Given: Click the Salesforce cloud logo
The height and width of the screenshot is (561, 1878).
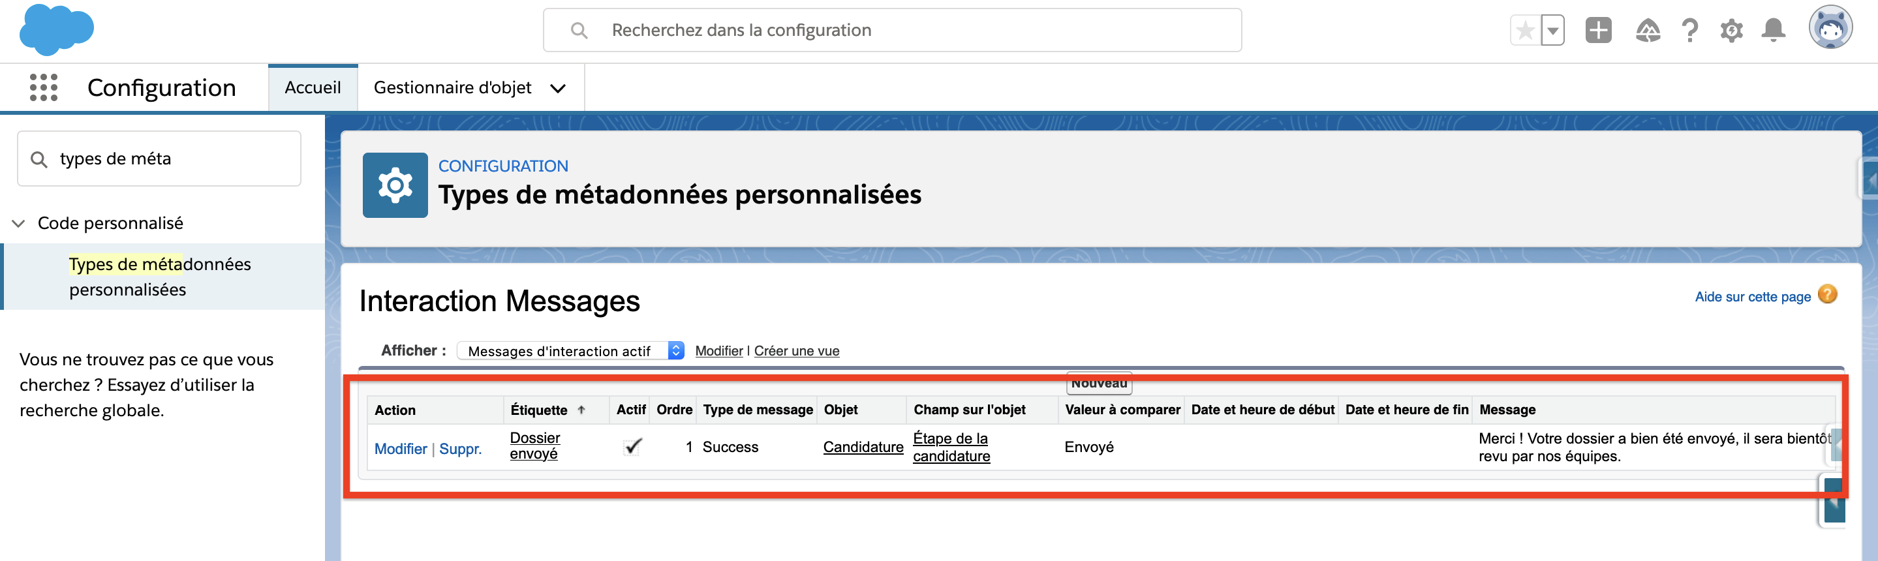Looking at the screenshot, I should pyautogui.click(x=56, y=30).
